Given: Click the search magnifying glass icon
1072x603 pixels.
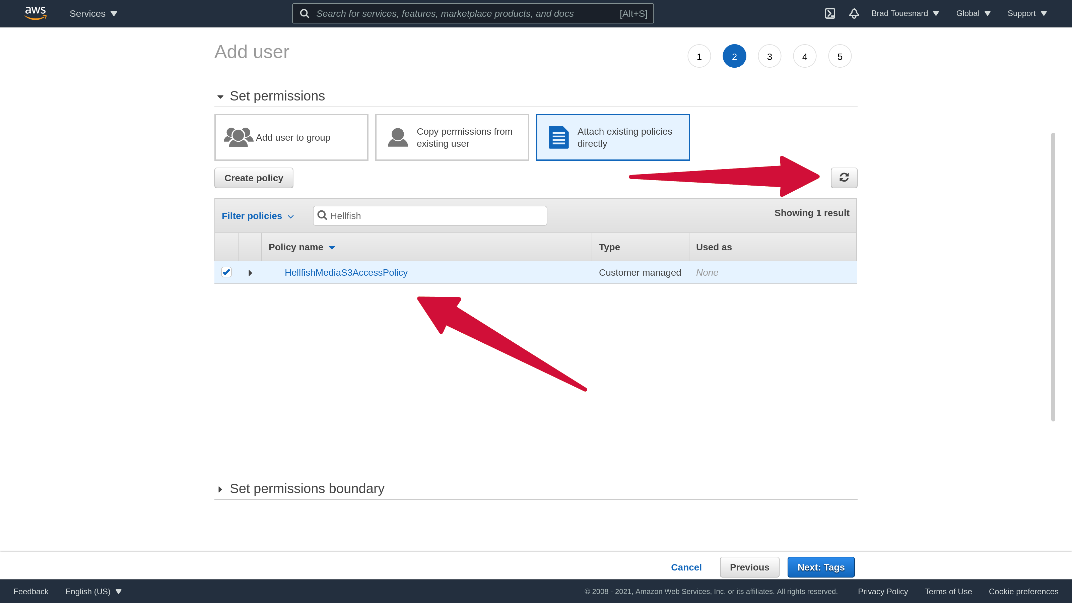Looking at the screenshot, I should tap(323, 215).
